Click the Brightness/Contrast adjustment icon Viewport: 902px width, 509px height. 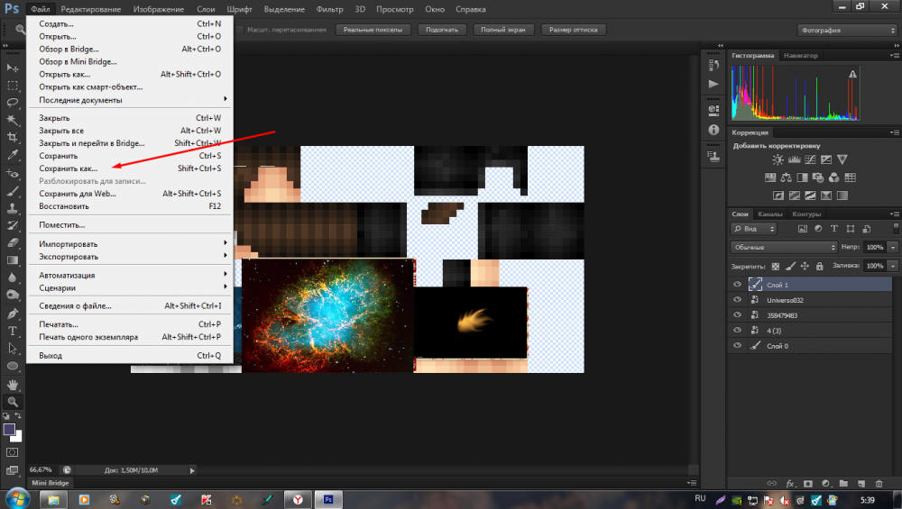[x=778, y=160]
